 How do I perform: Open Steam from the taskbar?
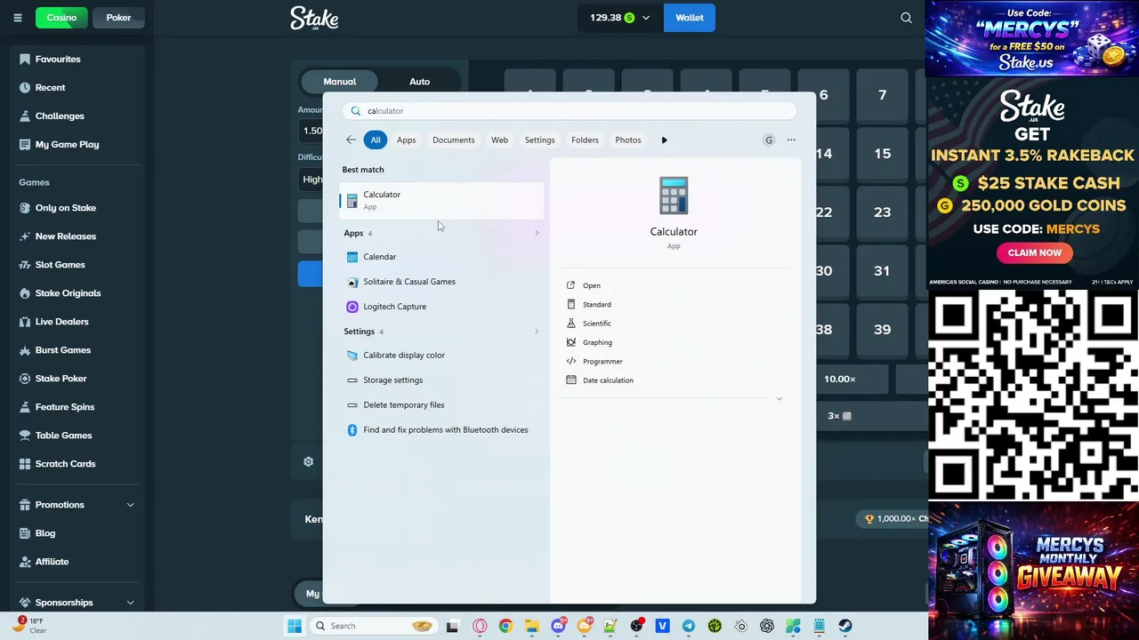[844, 626]
